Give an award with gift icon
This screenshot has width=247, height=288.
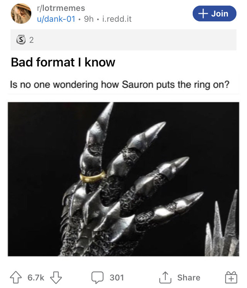(231, 277)
